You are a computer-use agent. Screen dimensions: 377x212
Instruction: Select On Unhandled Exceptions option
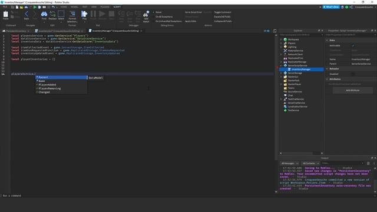(167, 21)
